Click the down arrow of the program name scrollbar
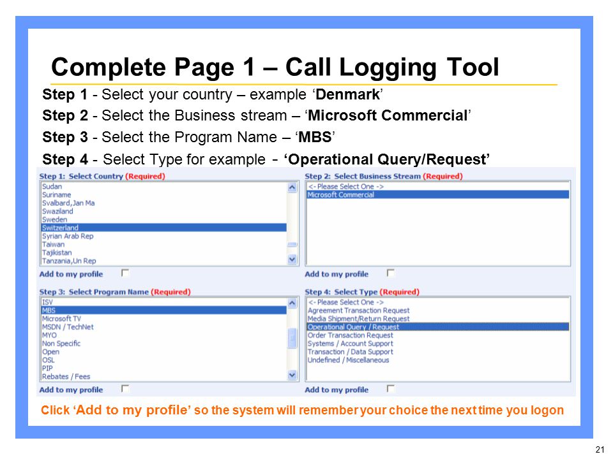613x459 pixels. click(x=292, y=375)
